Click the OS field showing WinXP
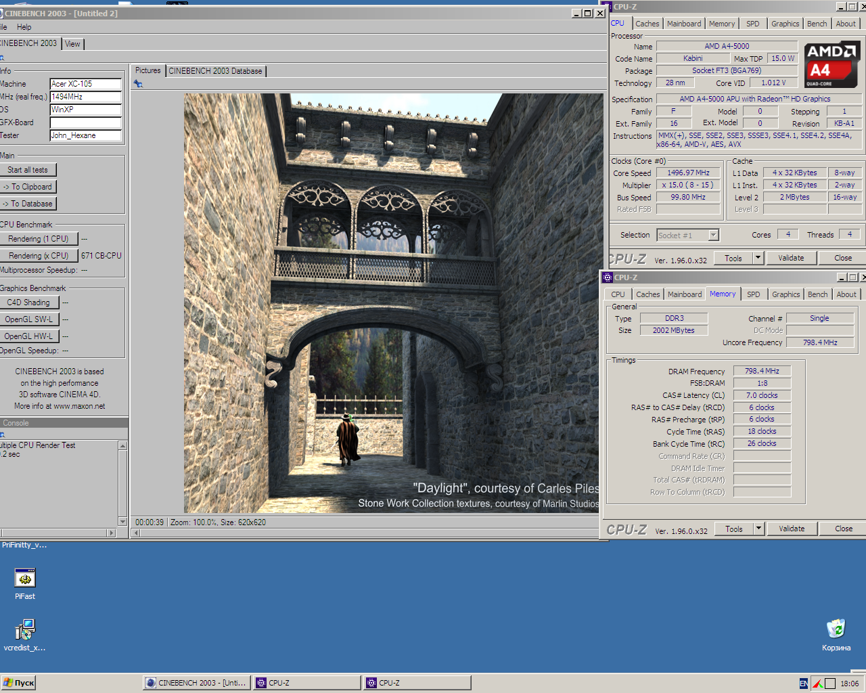Viewport: 866px width, 693px height. click(85, 110)
